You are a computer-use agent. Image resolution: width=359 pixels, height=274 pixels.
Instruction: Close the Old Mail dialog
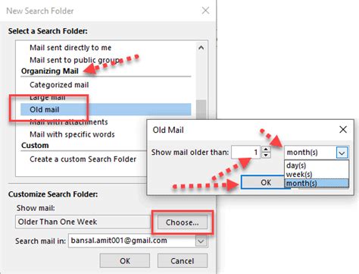pos(343,130)
